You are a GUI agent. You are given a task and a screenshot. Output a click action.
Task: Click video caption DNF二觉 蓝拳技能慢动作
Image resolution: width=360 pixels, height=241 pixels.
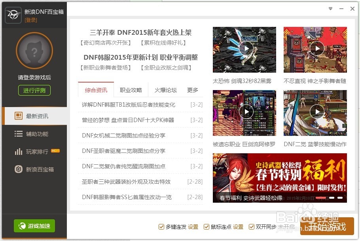tap(315, 144)
